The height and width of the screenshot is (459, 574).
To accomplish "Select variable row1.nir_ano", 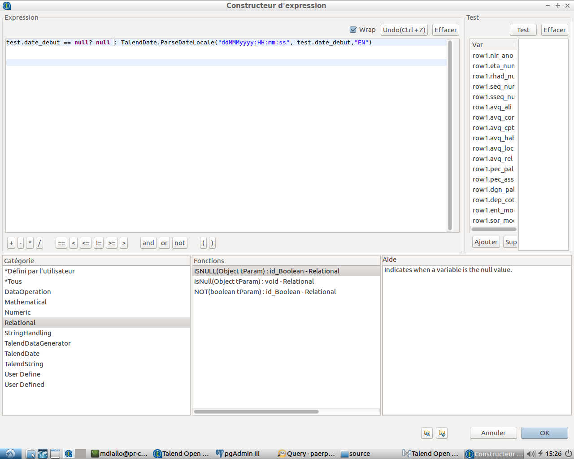I will click(x=493, y=56).
